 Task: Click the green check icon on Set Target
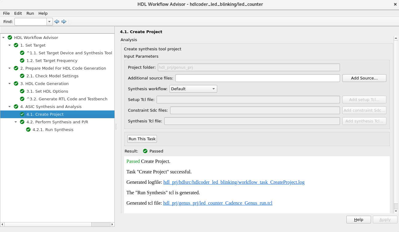(16, 45)
